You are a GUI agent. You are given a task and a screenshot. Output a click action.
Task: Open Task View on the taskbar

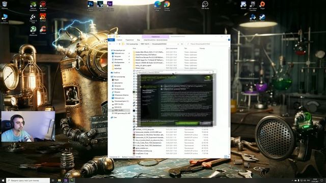coord(53,180)
